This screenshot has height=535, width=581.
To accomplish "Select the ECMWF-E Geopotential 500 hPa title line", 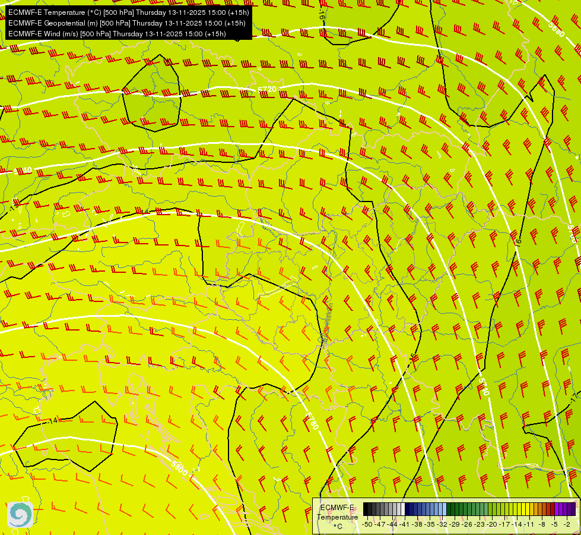I will coord(127,23).
